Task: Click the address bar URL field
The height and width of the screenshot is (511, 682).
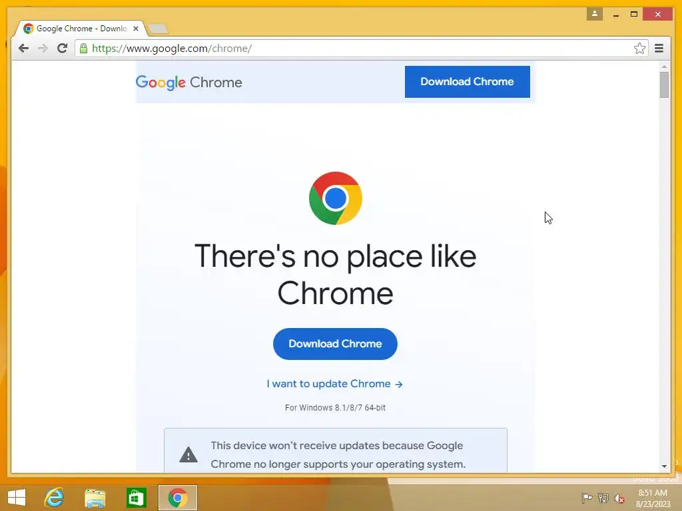Action: coord(361,48)
